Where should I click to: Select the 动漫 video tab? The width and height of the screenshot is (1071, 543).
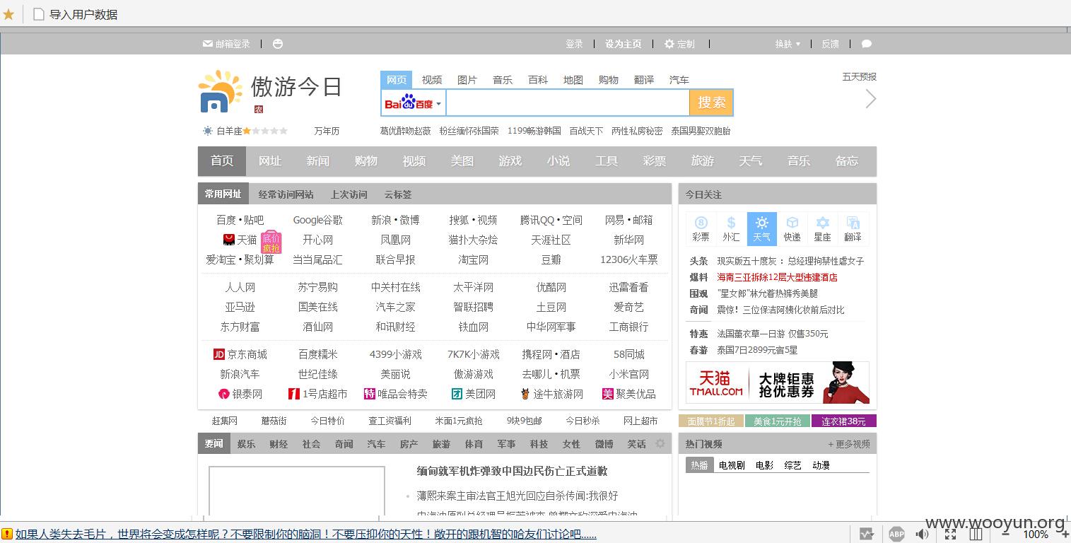(x=821, y=465)
